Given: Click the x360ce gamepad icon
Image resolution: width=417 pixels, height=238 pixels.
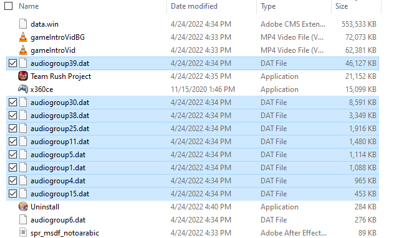Looking at the screenshot, I should point(23,89).
